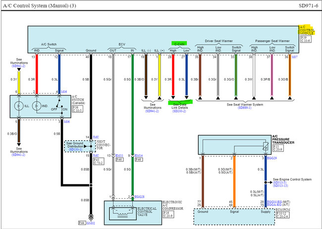Open the SD941-2 link above the A/C switch
This screenshot has width=322, height=229.
(19, 66)
